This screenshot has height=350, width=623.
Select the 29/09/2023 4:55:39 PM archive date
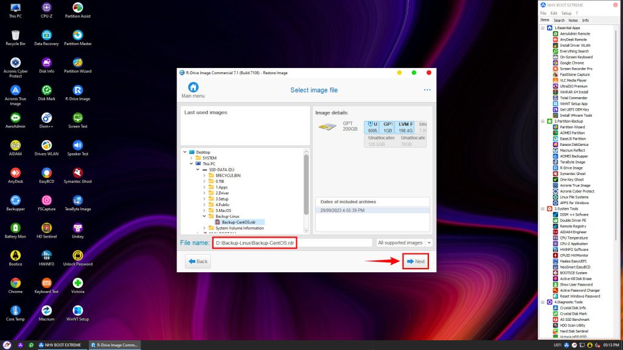(372, 210)
